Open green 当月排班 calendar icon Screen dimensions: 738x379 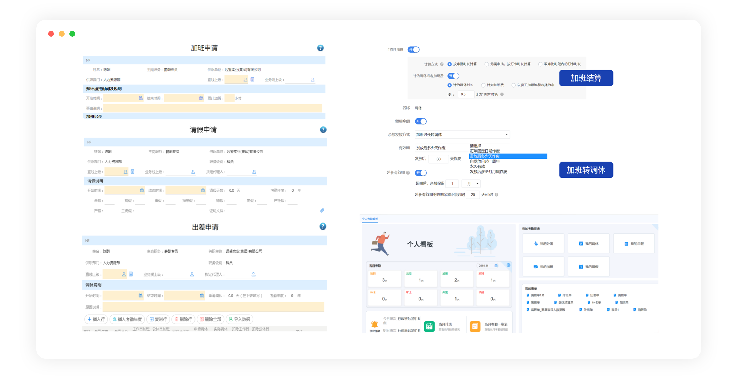pos(429,326)
